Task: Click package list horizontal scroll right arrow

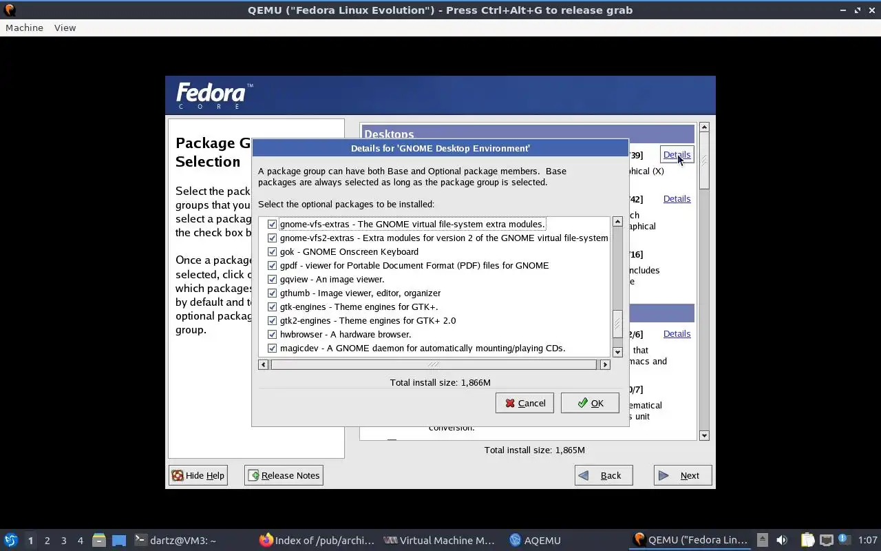Action: point(605,364)
